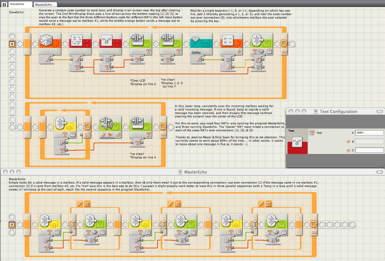Click the "*Display on line 4" comment
Viewport: 385px width, 261px height.
click(x=143, y=157)
